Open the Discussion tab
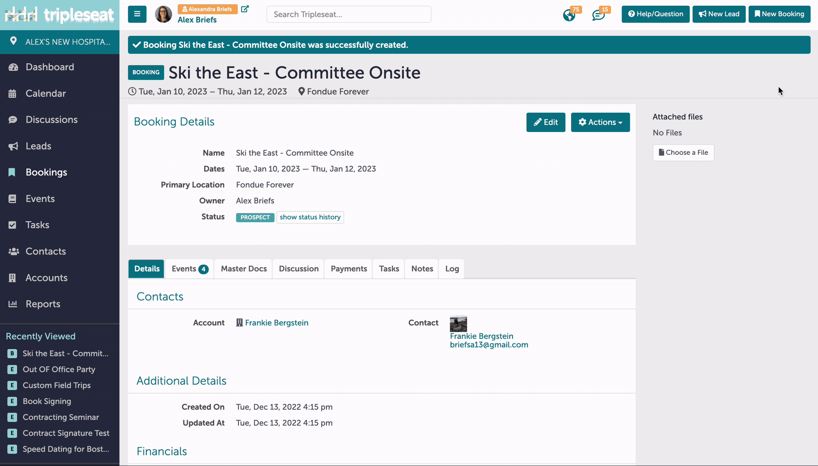This screenshot has height=466, width=818. coord(298,268)
